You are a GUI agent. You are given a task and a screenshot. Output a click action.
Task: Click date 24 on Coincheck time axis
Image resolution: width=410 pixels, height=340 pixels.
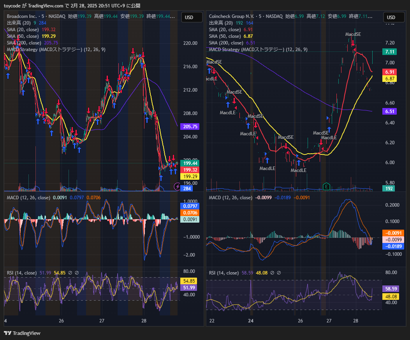tap(251, 321)
